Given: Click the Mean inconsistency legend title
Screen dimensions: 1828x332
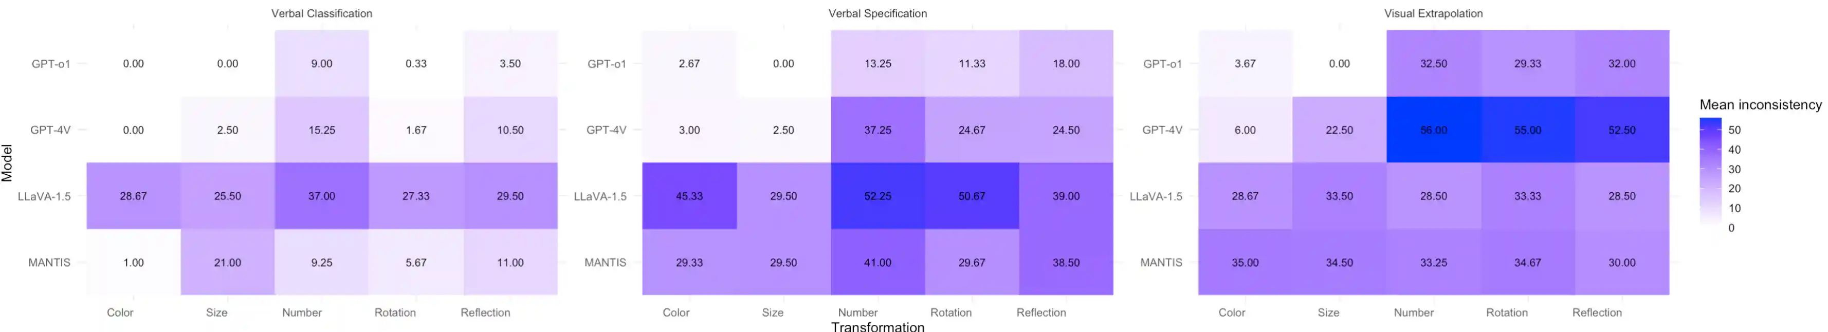Looking at the screenshot, I should pyautogui.click(x=1760, y=105).
